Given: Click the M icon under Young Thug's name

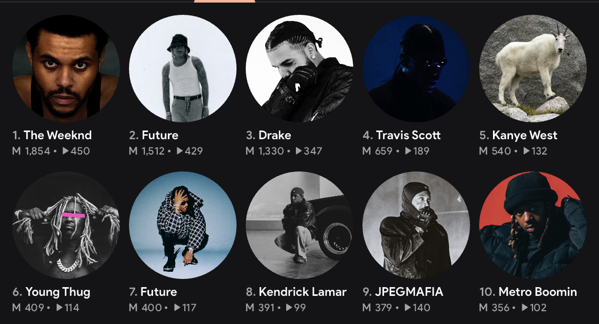Looking at the screenshot, I should click(x=16, y=308).
